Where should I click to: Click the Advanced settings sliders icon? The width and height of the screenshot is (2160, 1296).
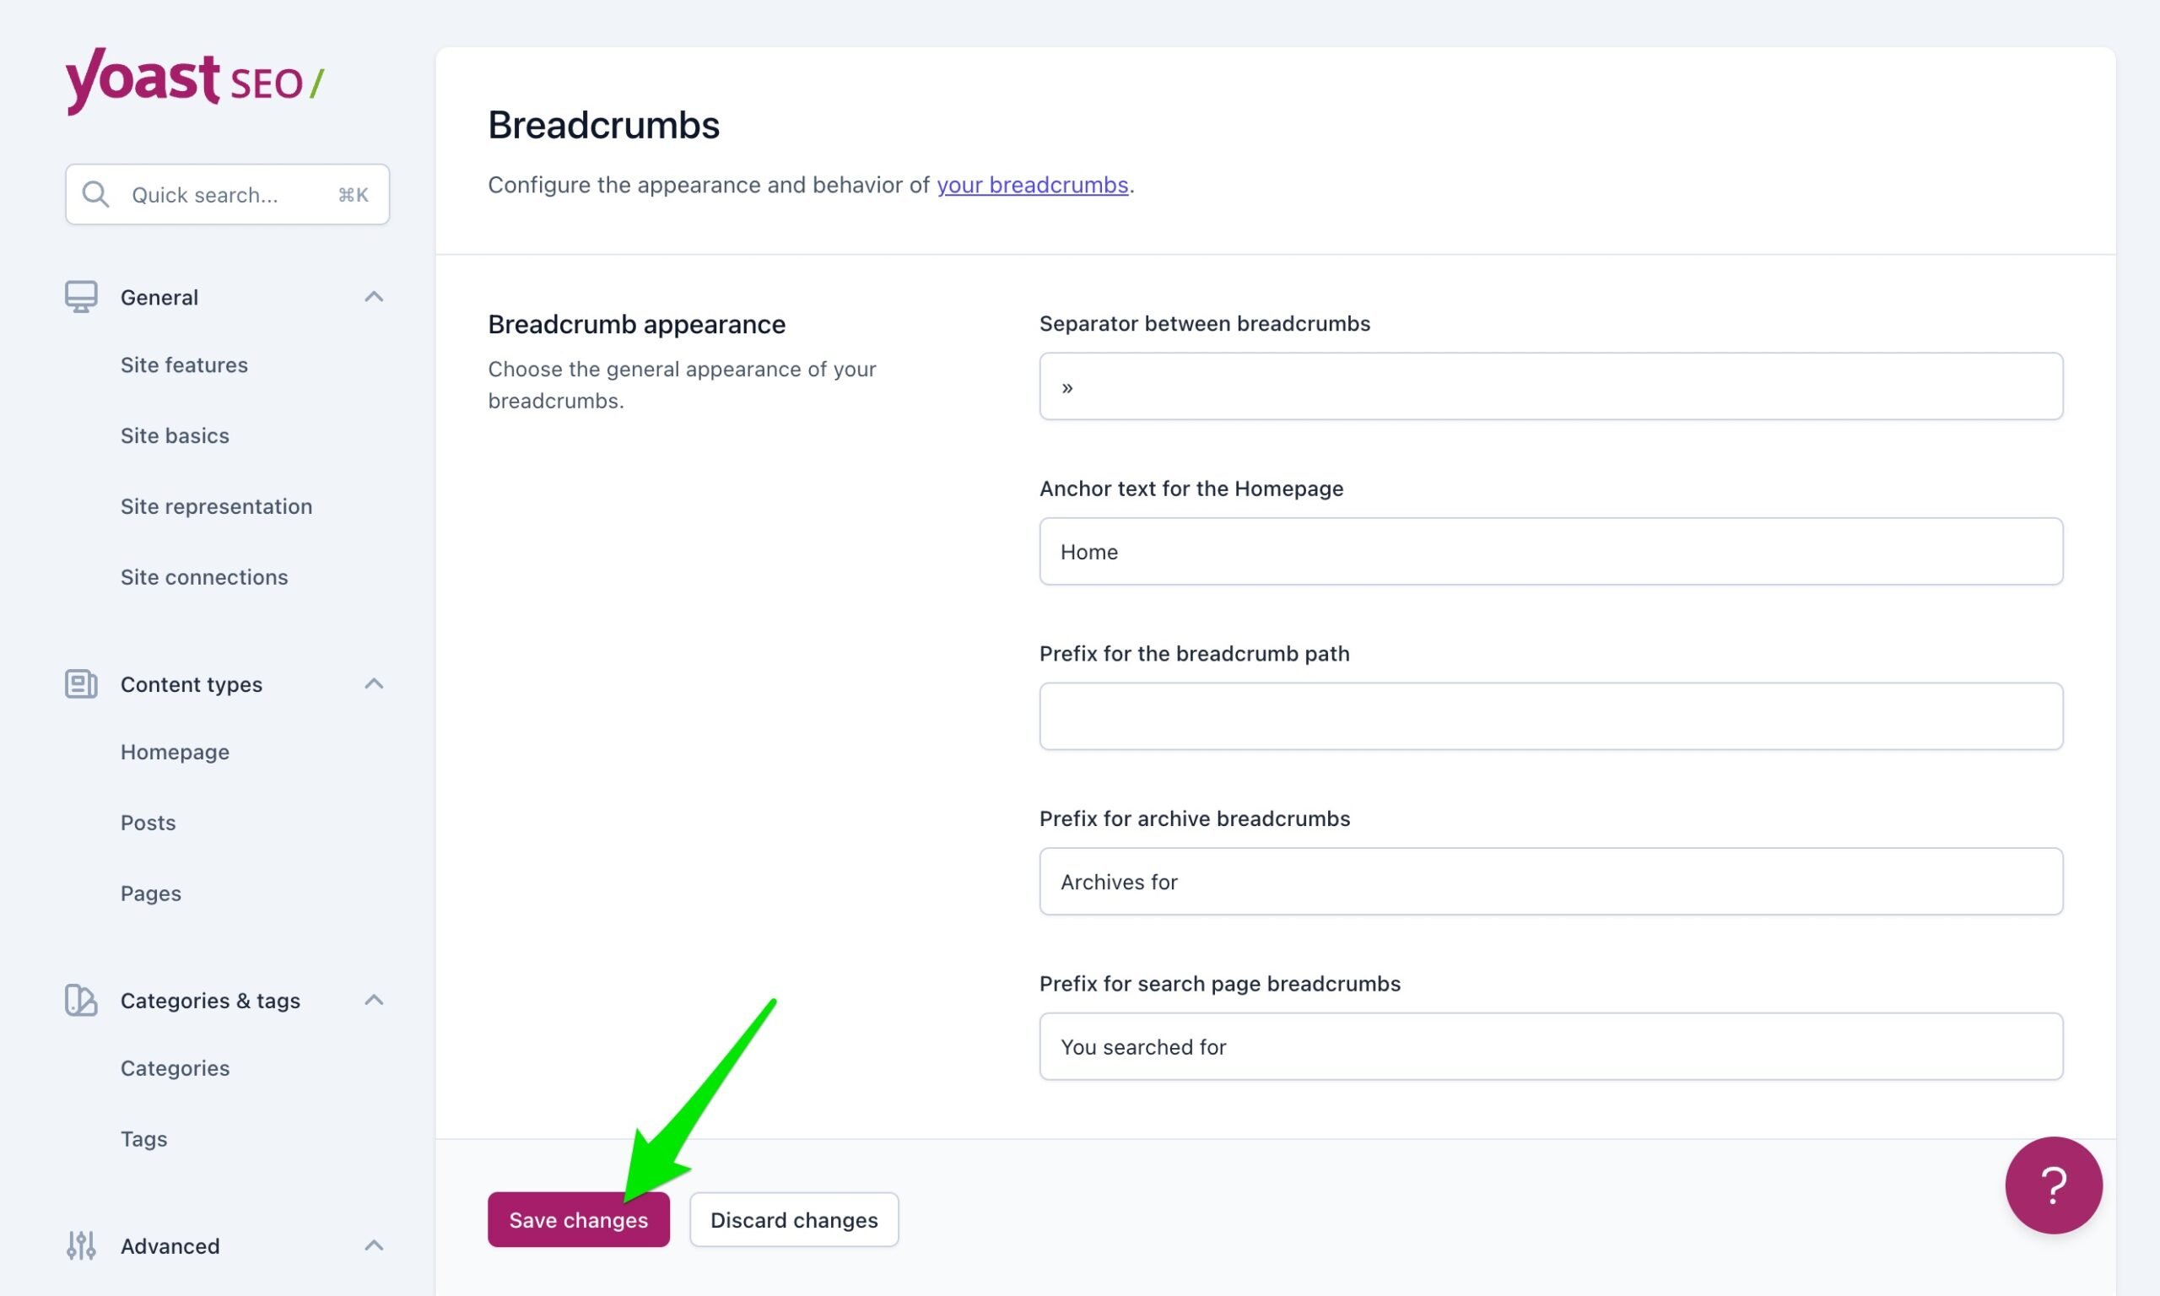tap(79, 1245)
